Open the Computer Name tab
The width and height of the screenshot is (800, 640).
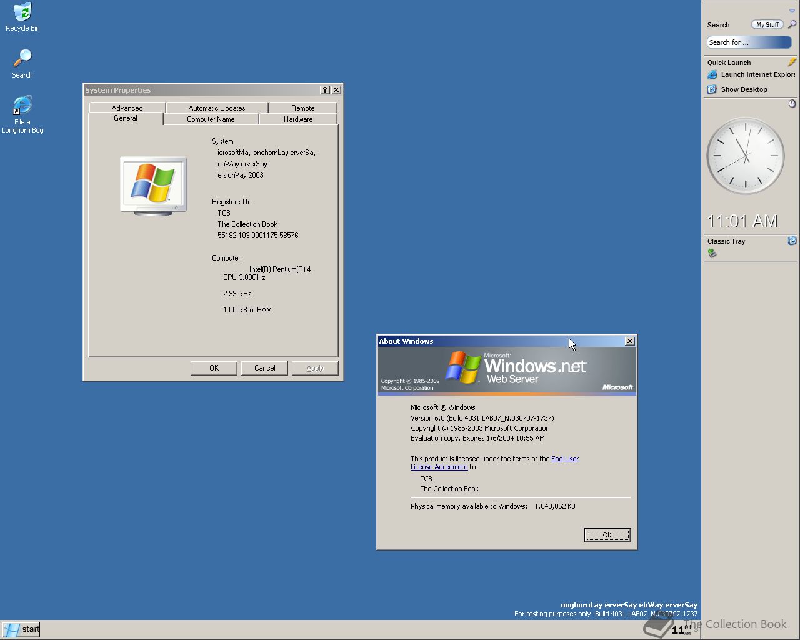click(211, 119)
